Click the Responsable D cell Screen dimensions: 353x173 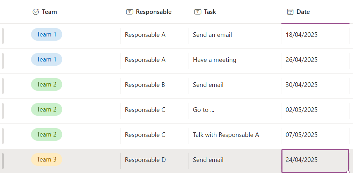145,160
